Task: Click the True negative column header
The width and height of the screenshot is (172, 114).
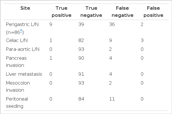Action: coord(91,12)
